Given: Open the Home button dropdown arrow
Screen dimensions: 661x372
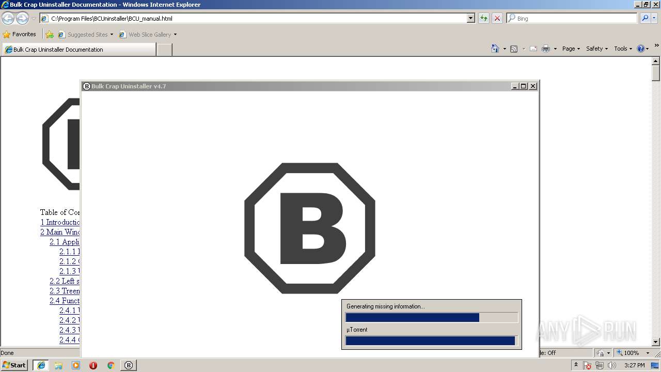Looking at the screenshot, I should tap(505, 49).
